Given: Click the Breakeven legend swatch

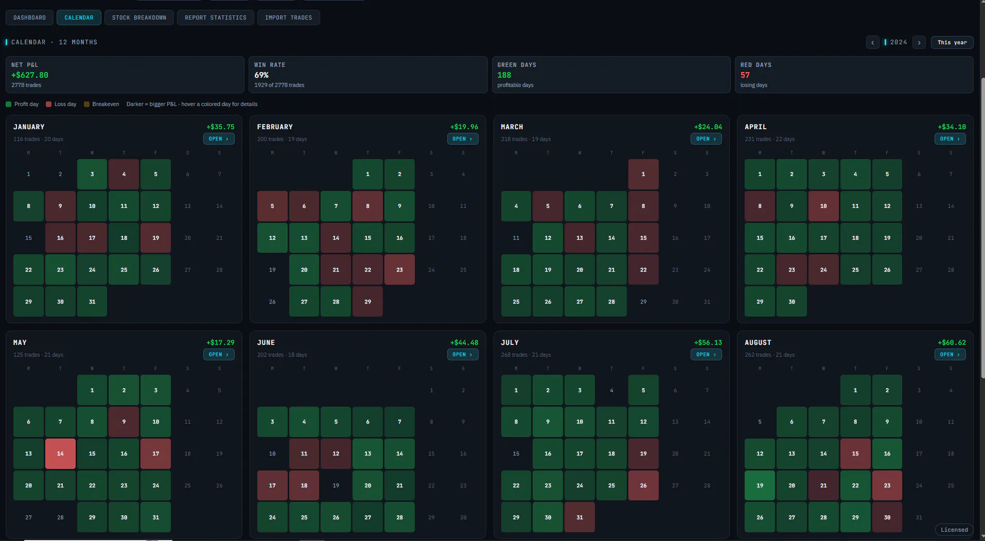Looking at the screenshot, I should tap(86, 104).
